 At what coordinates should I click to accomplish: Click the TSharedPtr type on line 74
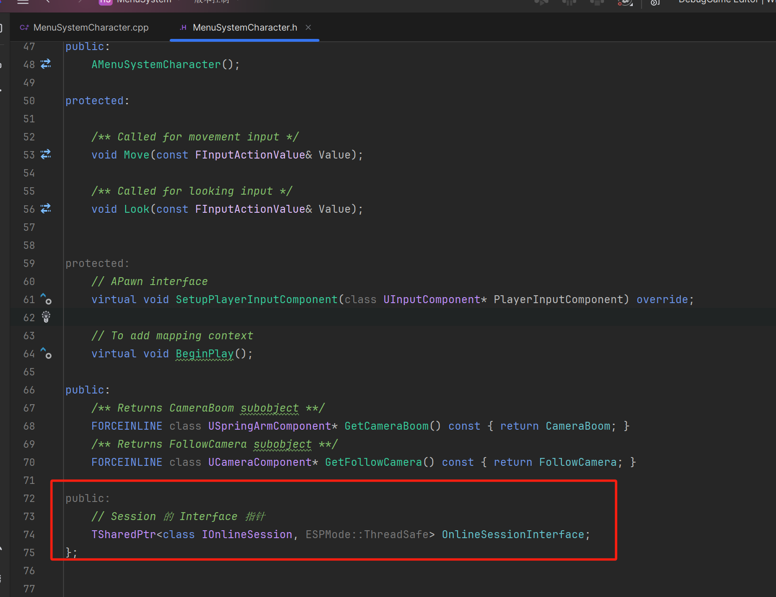pos(124,534)
